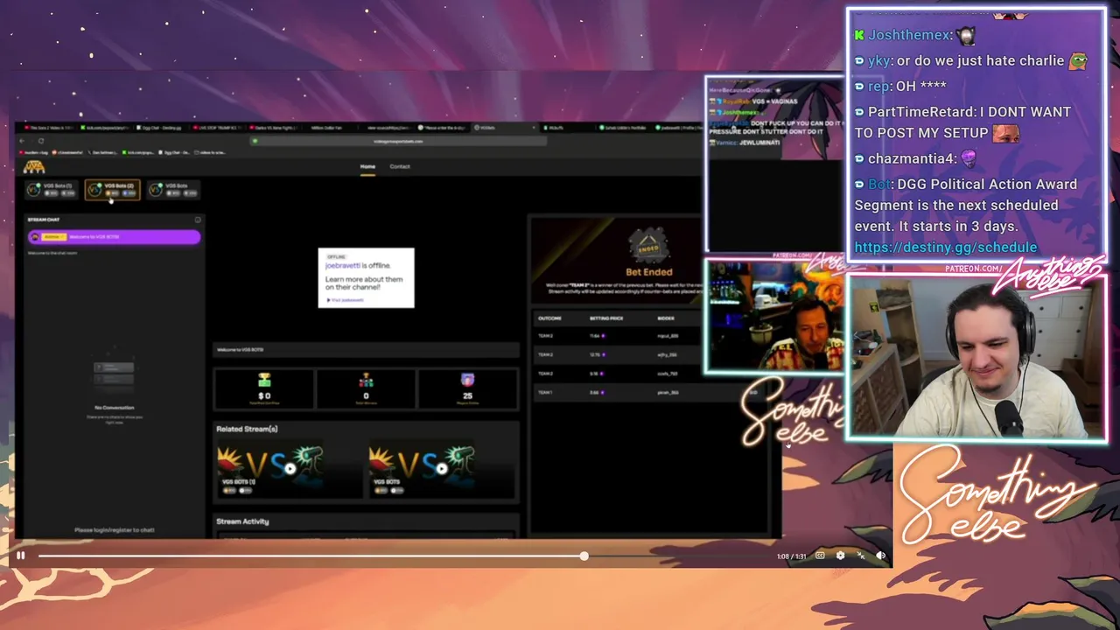Viewport: 1120px width, 630px height.
Task: Play the second VGS BOTS related stream thumbnail
Action: (441, 468)
